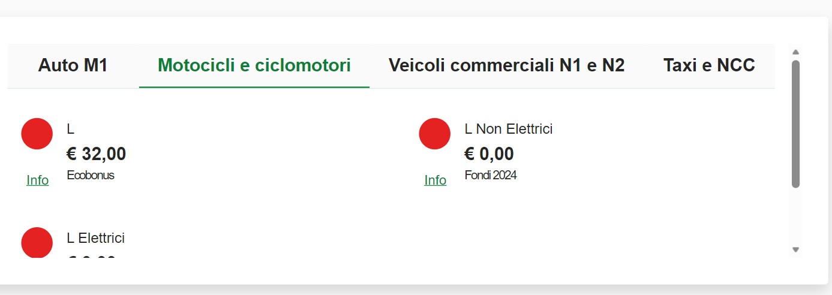The image size is (832, 295).
Task: Click the red status circle beside L Ecobonus
Action: pos(37,134)
